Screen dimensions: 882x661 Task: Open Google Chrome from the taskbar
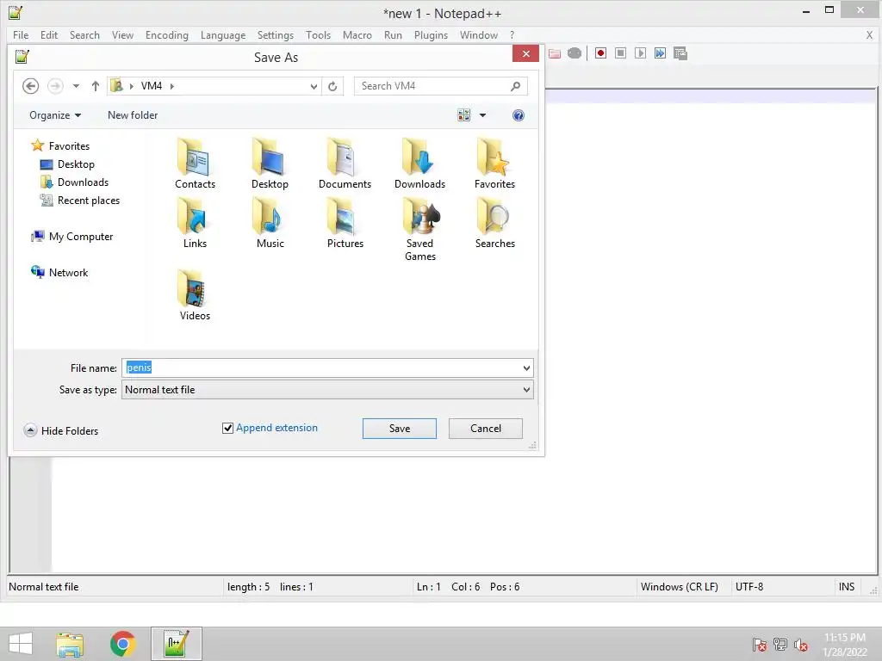(122, 644)
